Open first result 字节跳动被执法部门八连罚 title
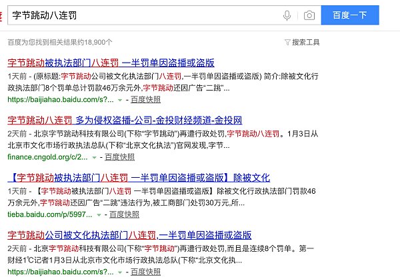The width and height of the screenshot is (400, 279). coord(111,63)
